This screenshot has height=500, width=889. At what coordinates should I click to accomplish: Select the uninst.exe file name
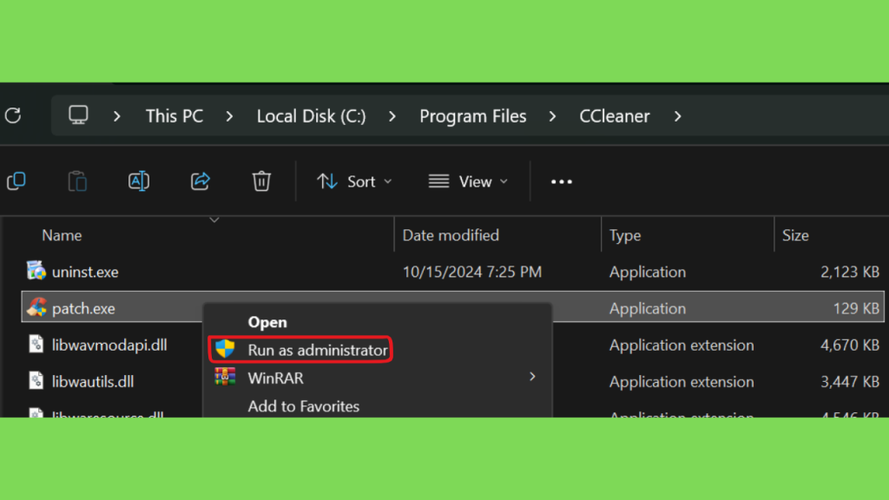[85, 272]
